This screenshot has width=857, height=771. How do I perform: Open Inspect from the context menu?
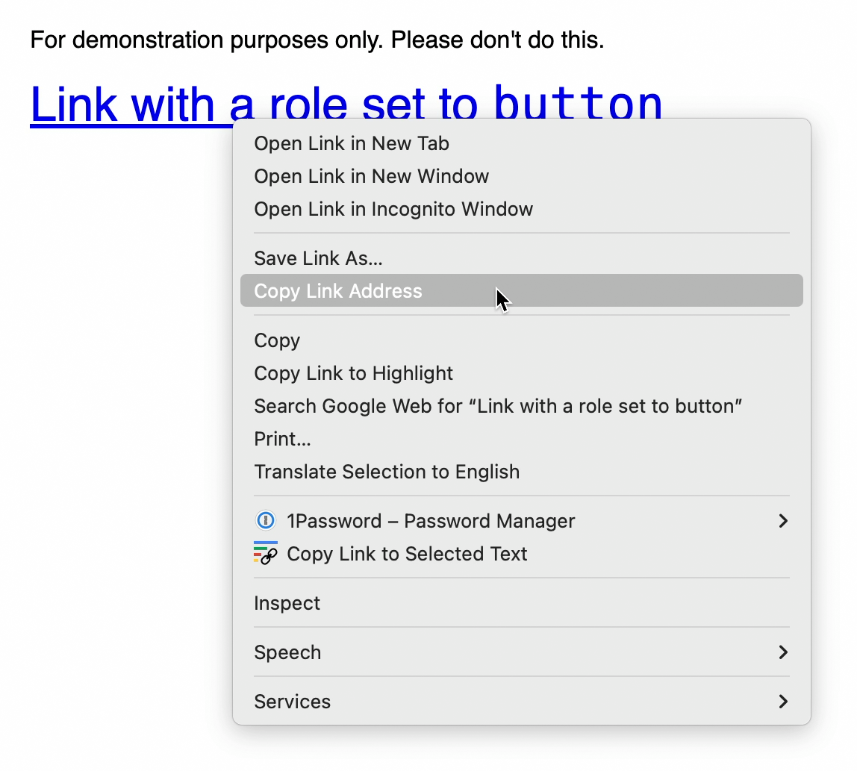pos(287,602)
